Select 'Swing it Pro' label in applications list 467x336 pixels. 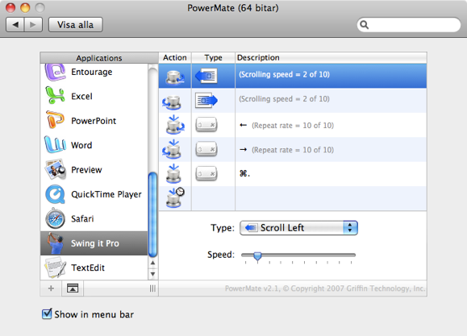pyautogui.click(x=94, y=243)
